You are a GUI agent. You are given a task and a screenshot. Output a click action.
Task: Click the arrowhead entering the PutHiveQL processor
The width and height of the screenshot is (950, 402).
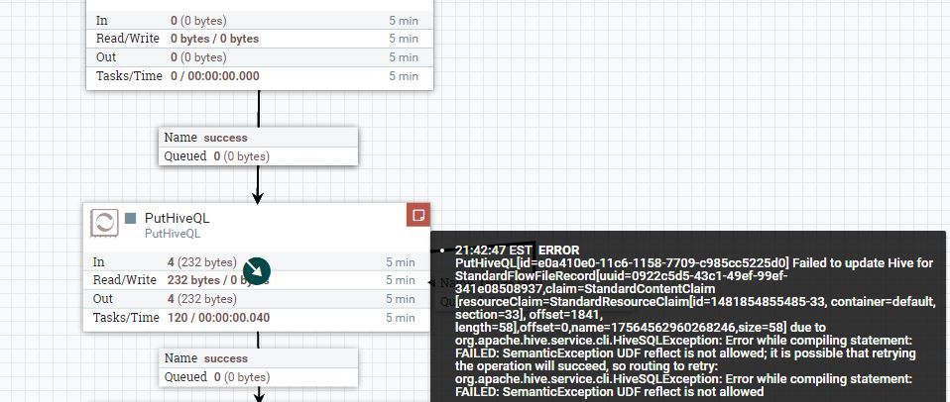click(x=258, y=197)
